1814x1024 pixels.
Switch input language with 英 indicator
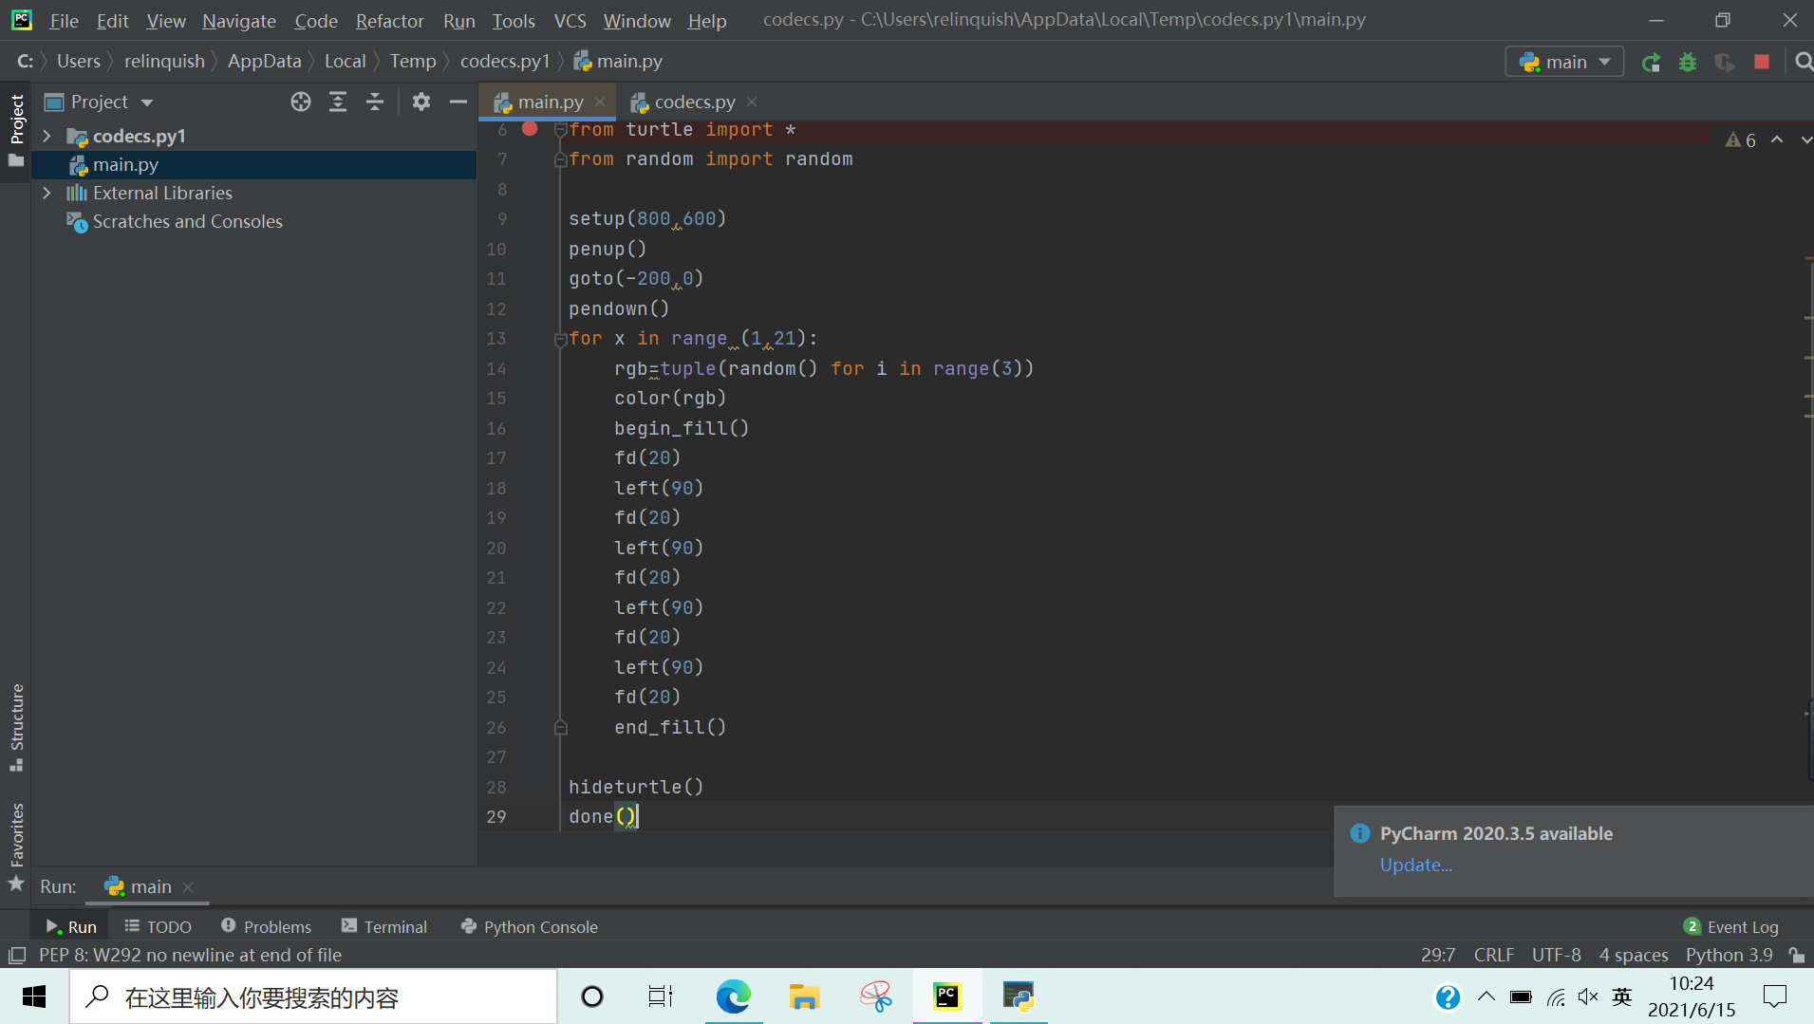[1621, 996]
